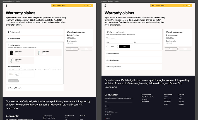Click Cancel under summary in right frame
Viewport: 198px width, 120px height.
(171, 49)
